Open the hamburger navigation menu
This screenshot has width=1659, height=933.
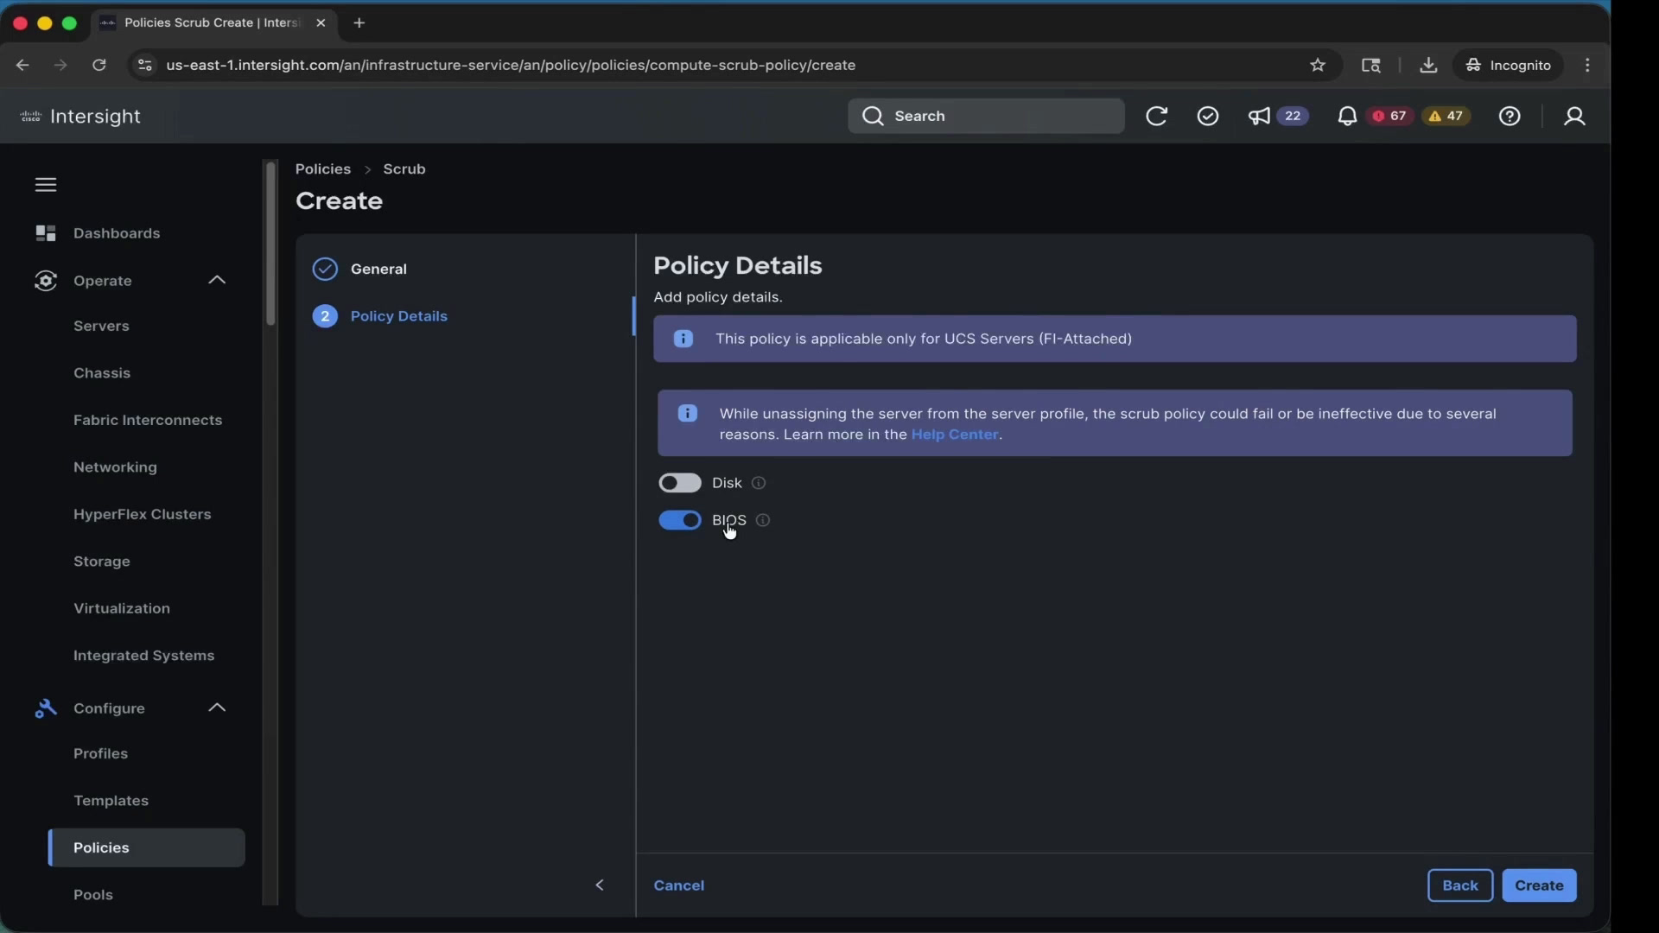click(46, 185)
